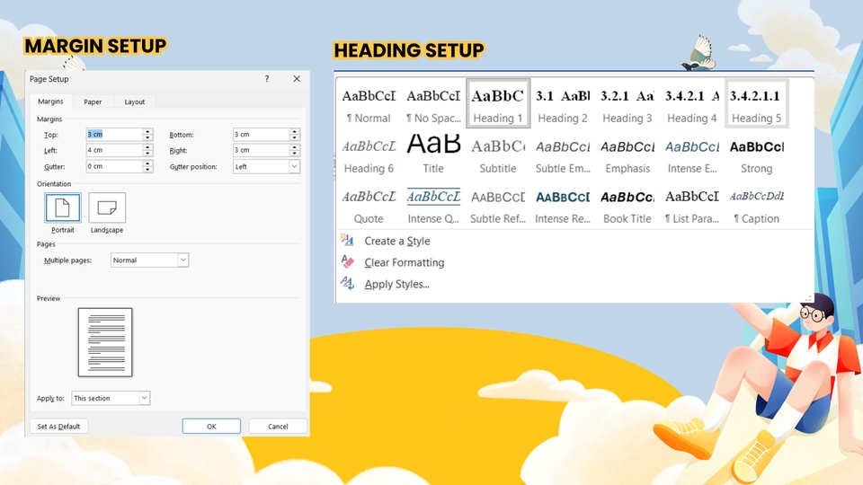The width and height of the screenshot is (863, 485).
Task: Switch to the Layout tab
Action: [134, 102]
